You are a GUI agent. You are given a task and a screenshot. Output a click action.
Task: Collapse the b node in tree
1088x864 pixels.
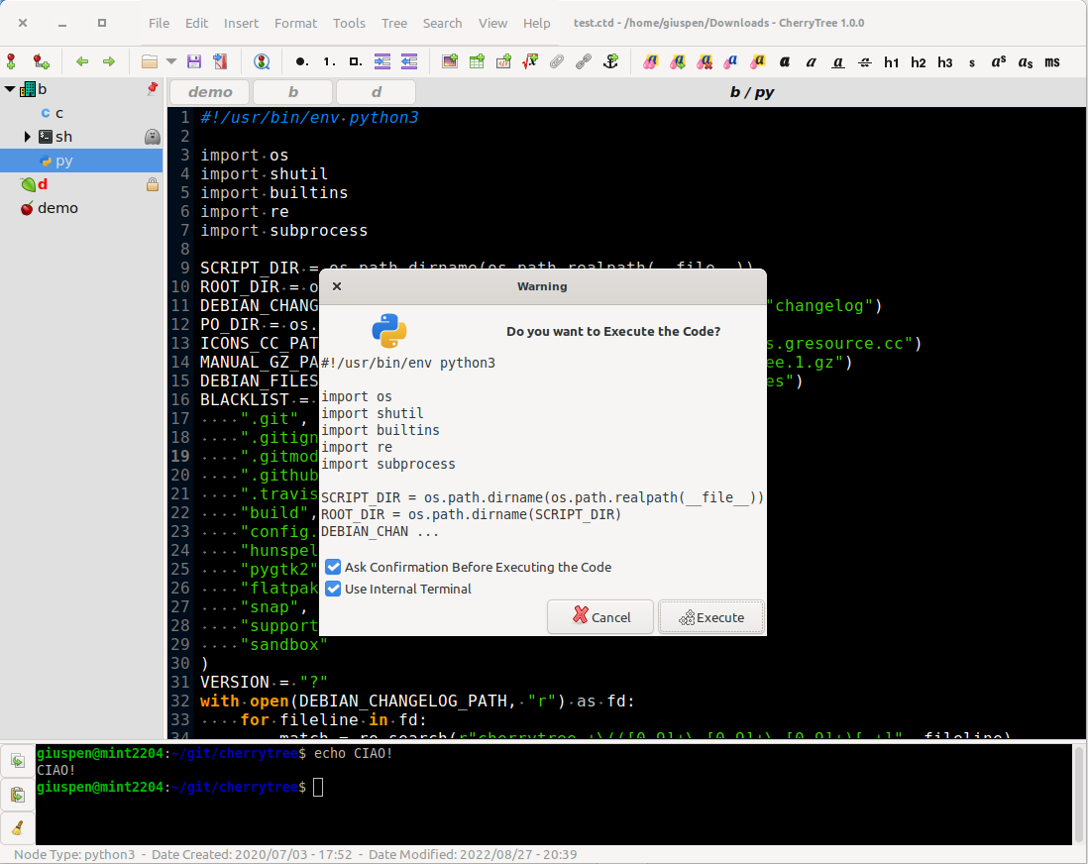[x=10, y=89]
